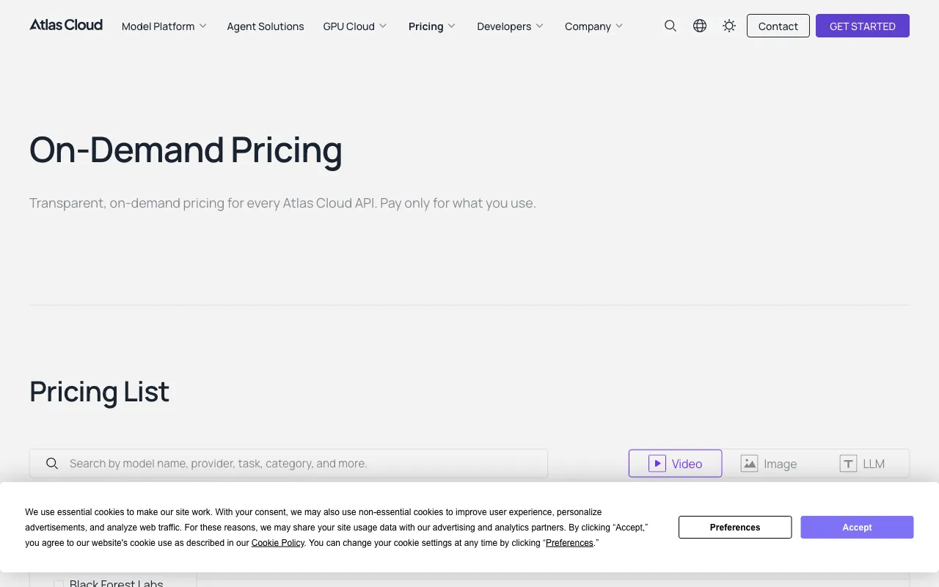This screenshot has height=587, width=939.
Task: Open cookie Preferences button
Action: tap(735, 527)
